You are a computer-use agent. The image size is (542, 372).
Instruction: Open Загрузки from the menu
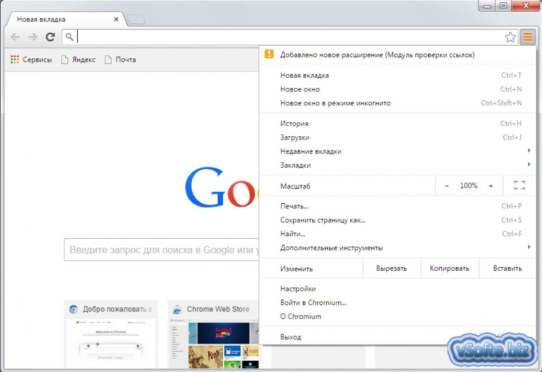coord(398,137)
